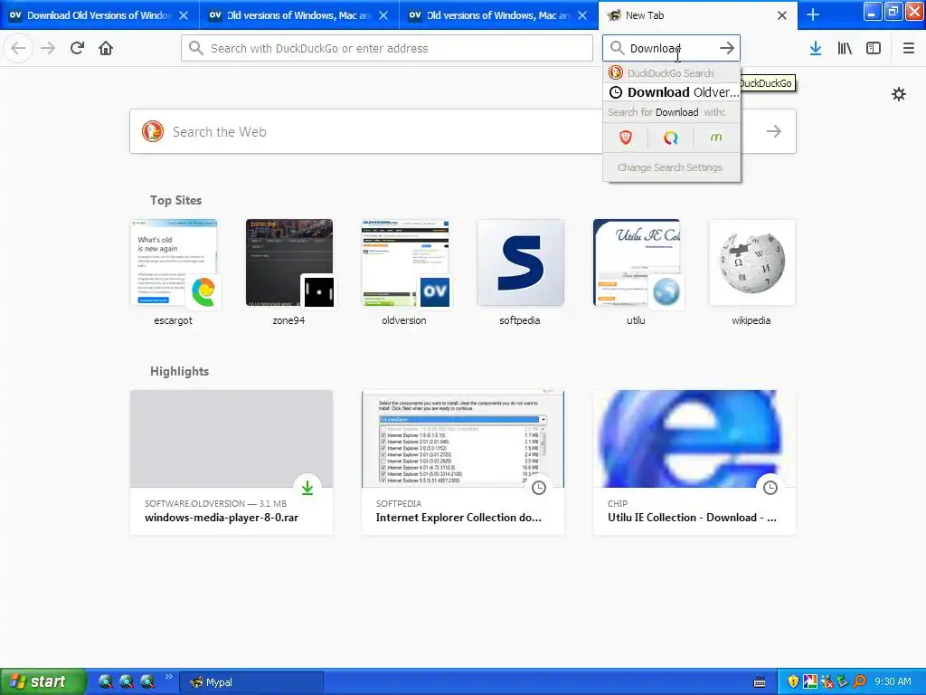Close the first 'Download Old Versions' tab
The height and width of the screenshot is (695, 926).
click(x=184, y=15)
